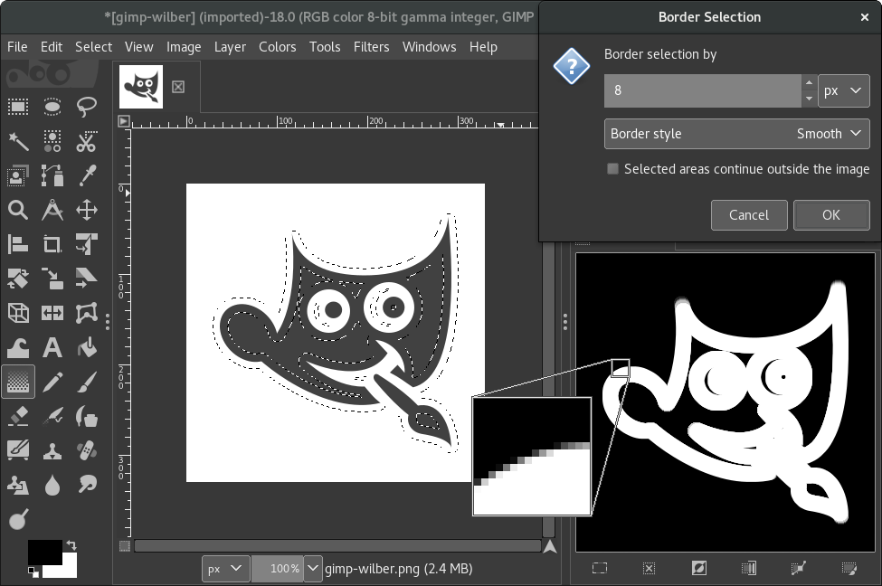Select the Scissors Select tool

point(87,141)
